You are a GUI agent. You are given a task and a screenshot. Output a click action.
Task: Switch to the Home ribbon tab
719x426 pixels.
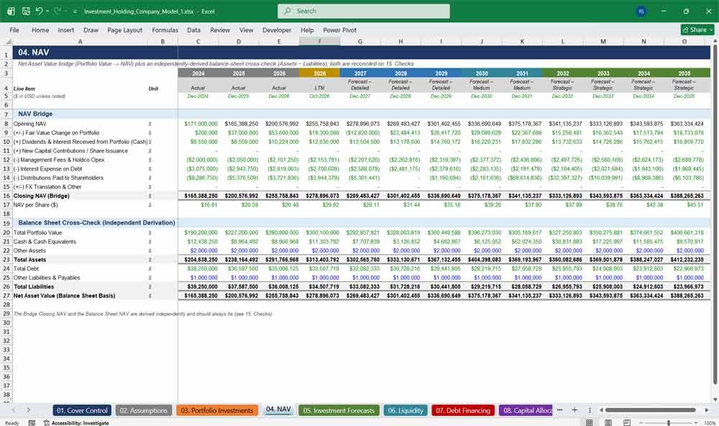40,30
